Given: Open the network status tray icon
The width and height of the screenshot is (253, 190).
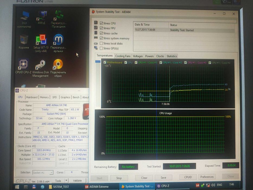Looking at the screenshot, I should click(x=208, y=185).
